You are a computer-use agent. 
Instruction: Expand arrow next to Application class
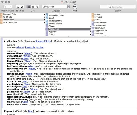90,29
